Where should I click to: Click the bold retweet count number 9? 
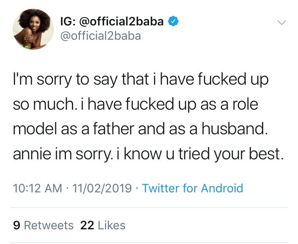(x=16, y=225)
